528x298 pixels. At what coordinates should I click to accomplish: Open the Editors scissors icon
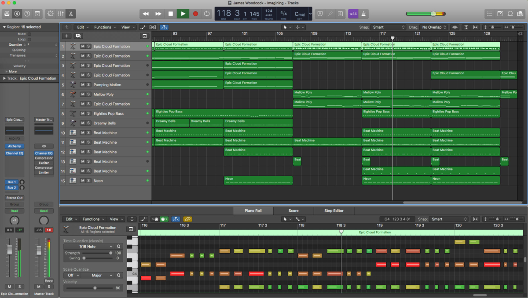tap(71, 14)
